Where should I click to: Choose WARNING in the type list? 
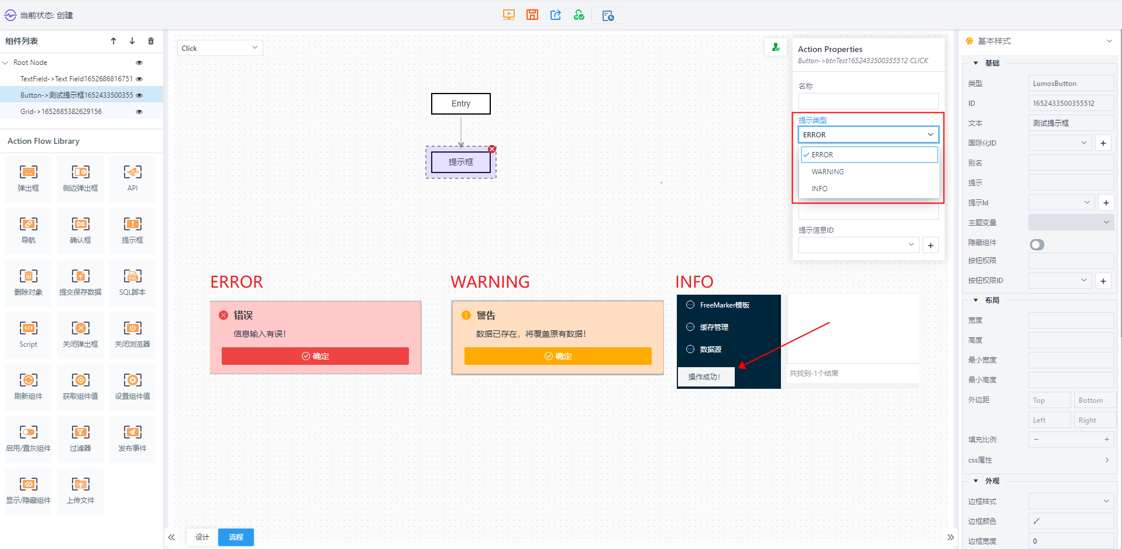point(869,172)
